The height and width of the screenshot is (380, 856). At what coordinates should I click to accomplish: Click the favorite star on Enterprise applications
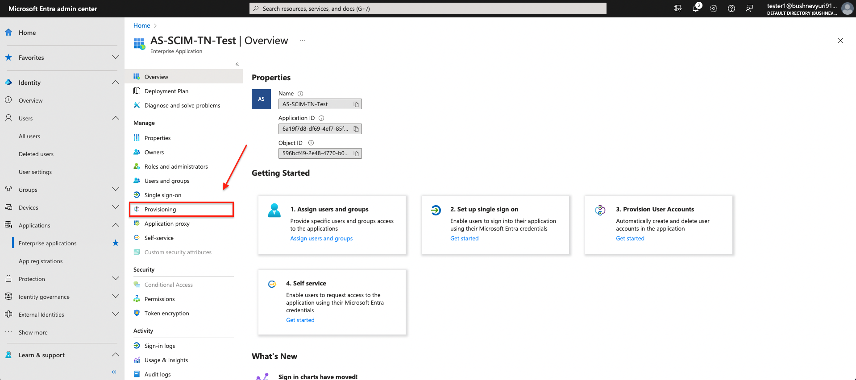[116, 243]
